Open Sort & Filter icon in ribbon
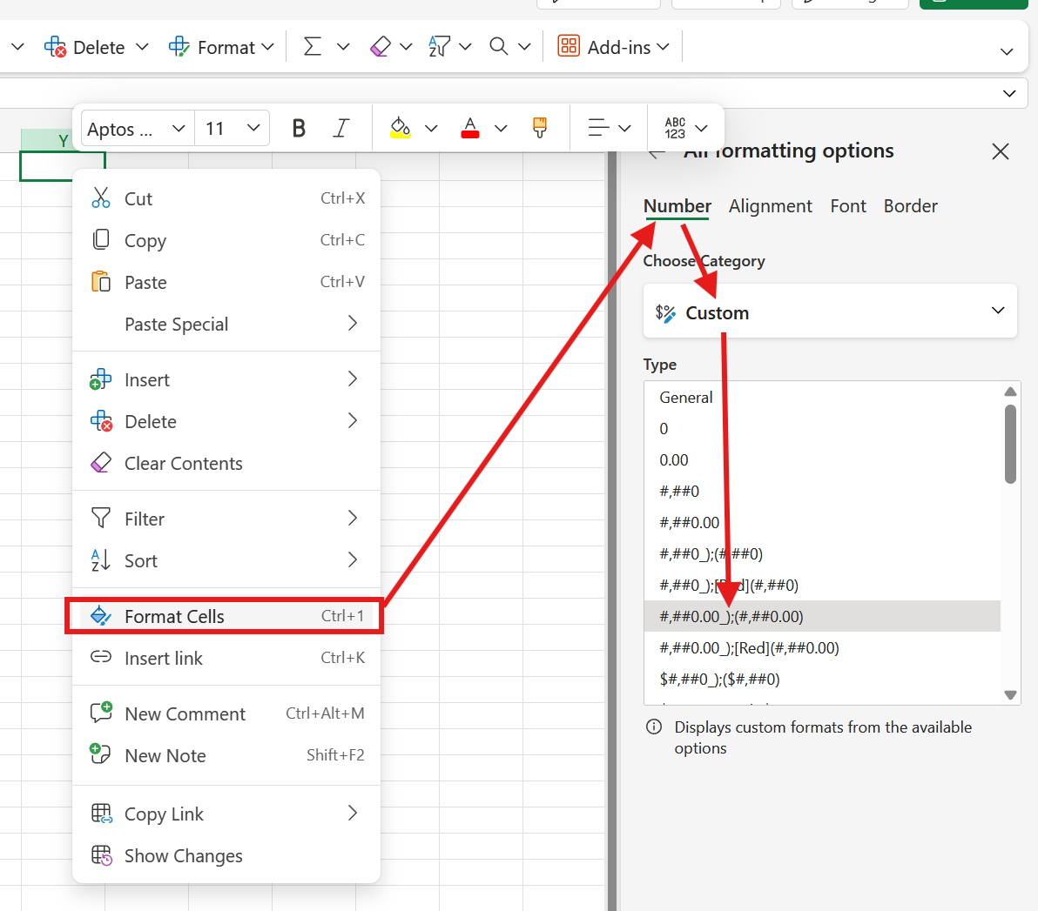The width and height of the screenshot is (1038, 911). point(439,47)
